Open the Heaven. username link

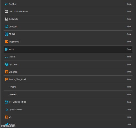point(13,94)
